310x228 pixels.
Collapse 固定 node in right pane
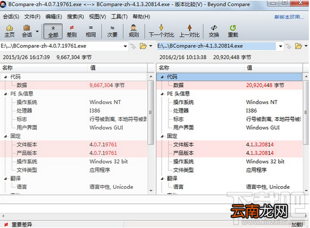(x=162, y=136)
